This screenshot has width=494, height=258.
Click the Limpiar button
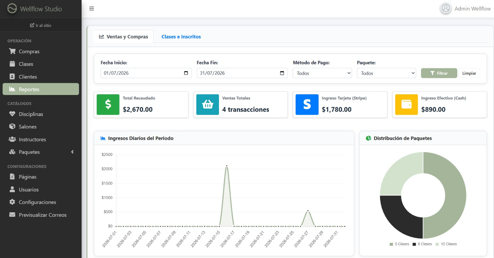click(469, 73)
